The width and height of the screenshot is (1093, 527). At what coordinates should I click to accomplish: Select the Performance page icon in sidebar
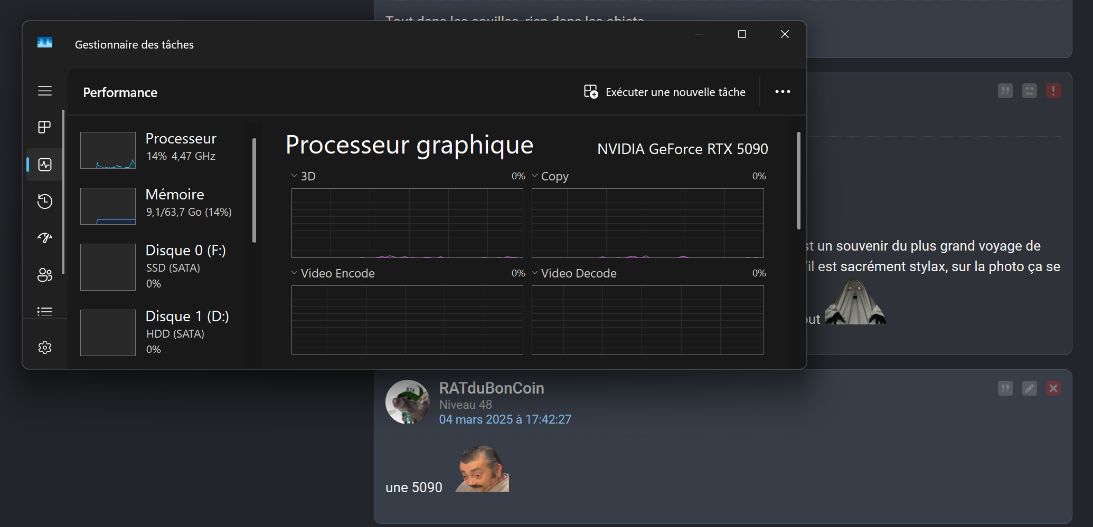click(45, 165)
